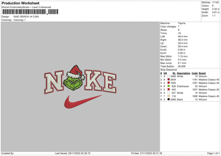Select the Width value 3.81 in
Image resolution: width=221 pixels, height=156 pixels.
click(215, 13)
